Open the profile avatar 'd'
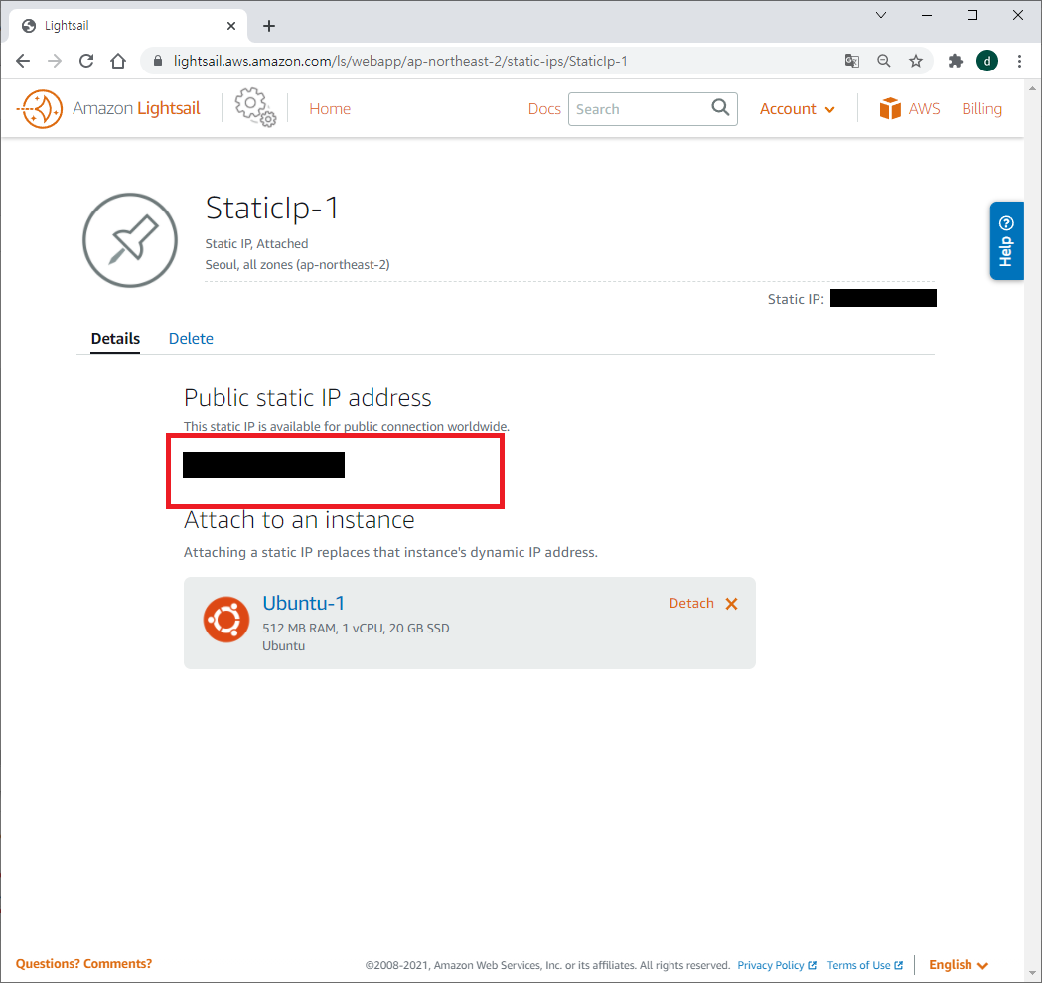The width and height of the screenshot is (1042, 983). (986, 62)
